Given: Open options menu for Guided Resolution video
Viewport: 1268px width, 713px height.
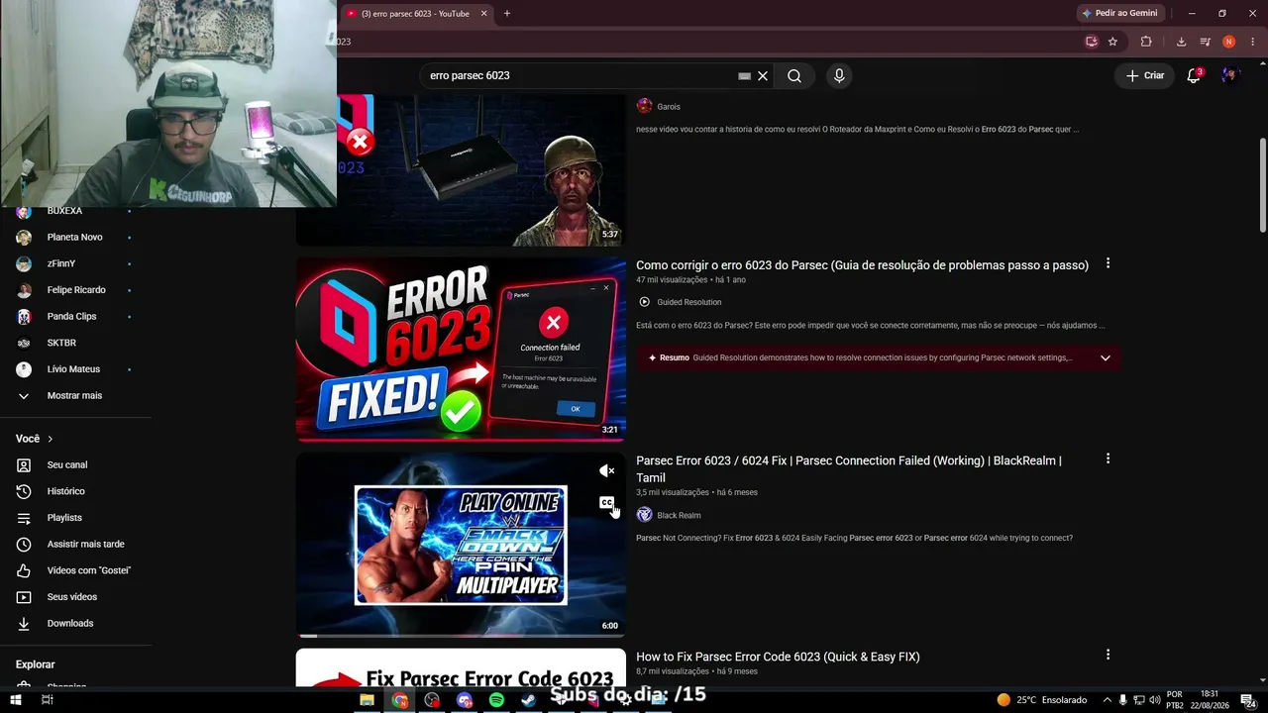Looking at the screenshot, I should [x=1108, y=263].
